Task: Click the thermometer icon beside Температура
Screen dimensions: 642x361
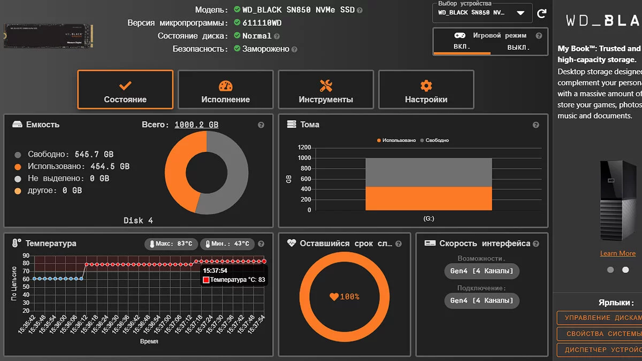Action: (17, 243)
